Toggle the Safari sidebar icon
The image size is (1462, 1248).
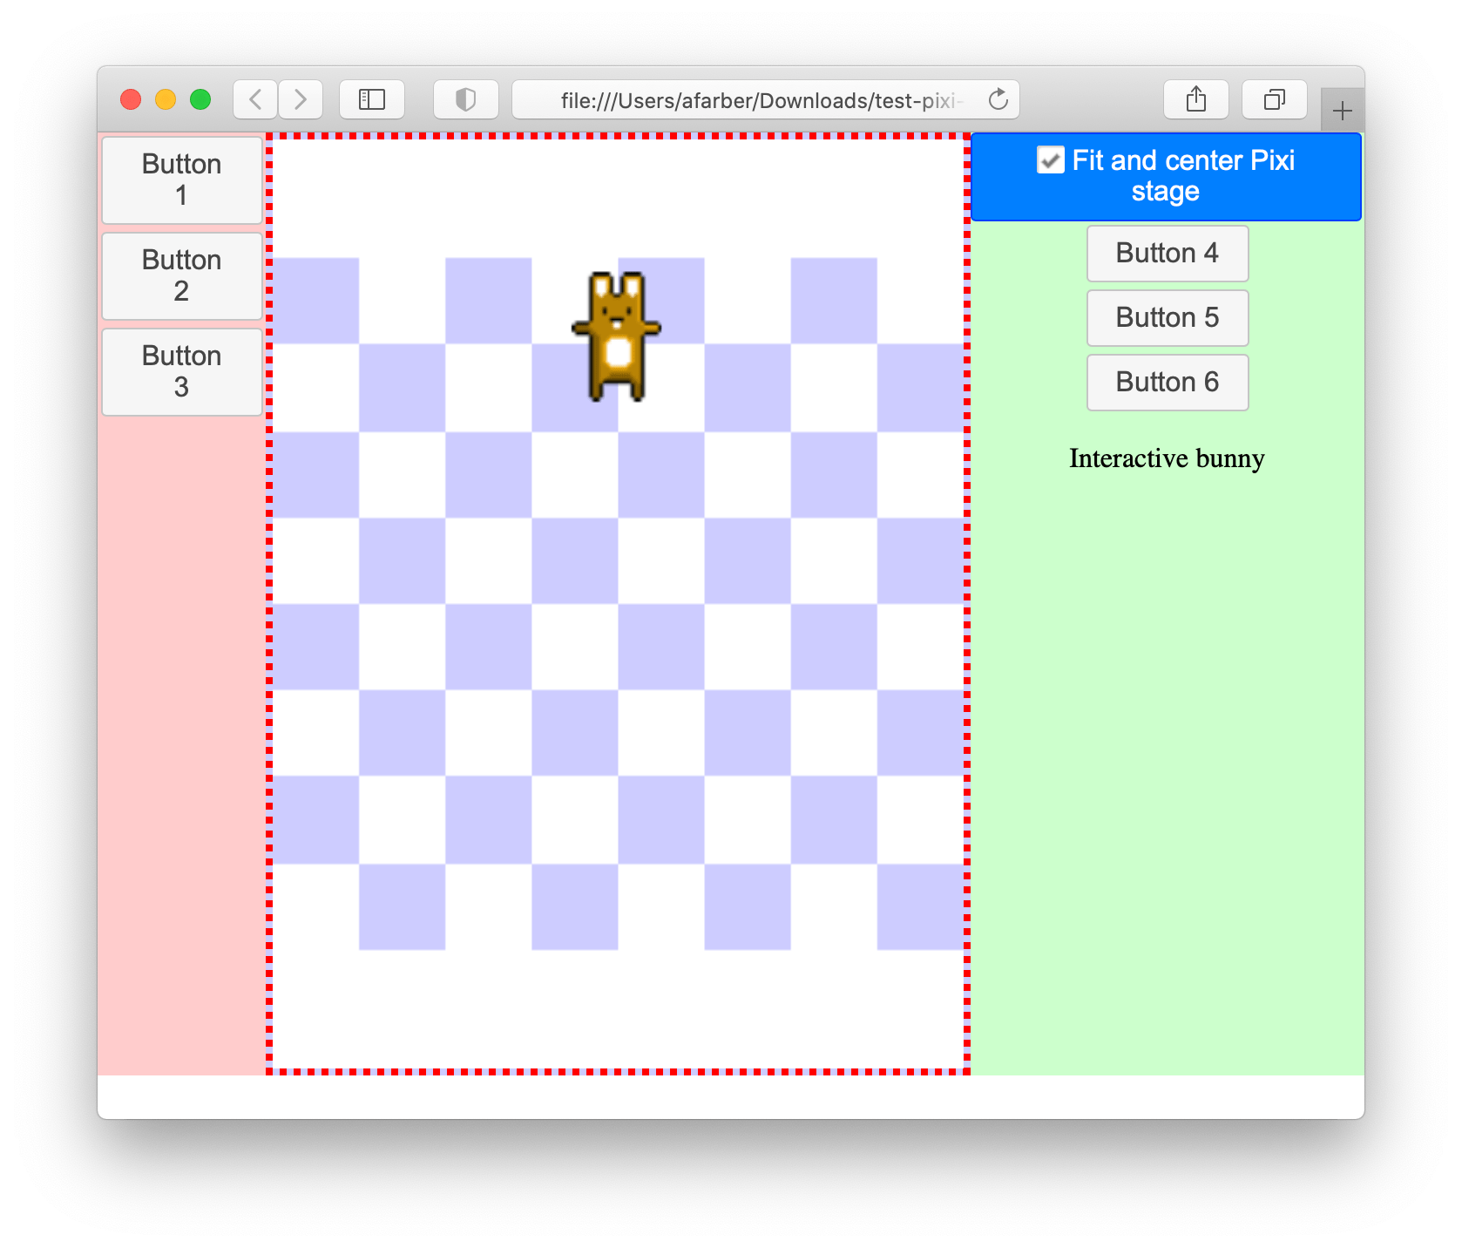pyautogui.click(x=372, y=99)
